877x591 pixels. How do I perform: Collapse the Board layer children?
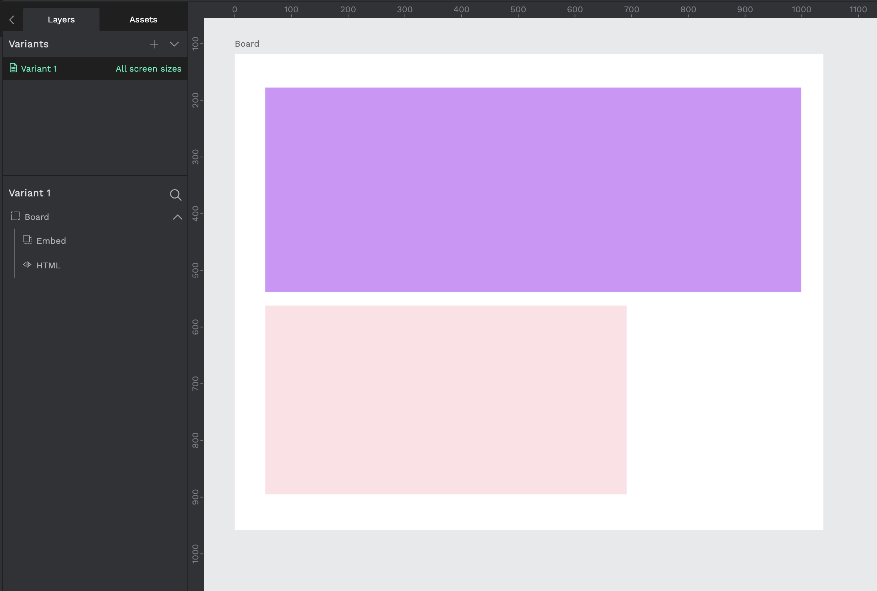177,217
